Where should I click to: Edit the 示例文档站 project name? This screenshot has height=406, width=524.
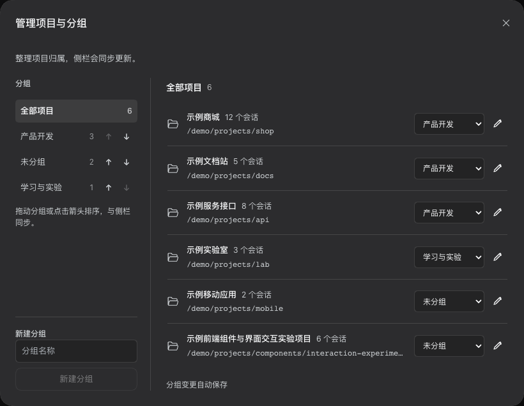click(498, 168)
